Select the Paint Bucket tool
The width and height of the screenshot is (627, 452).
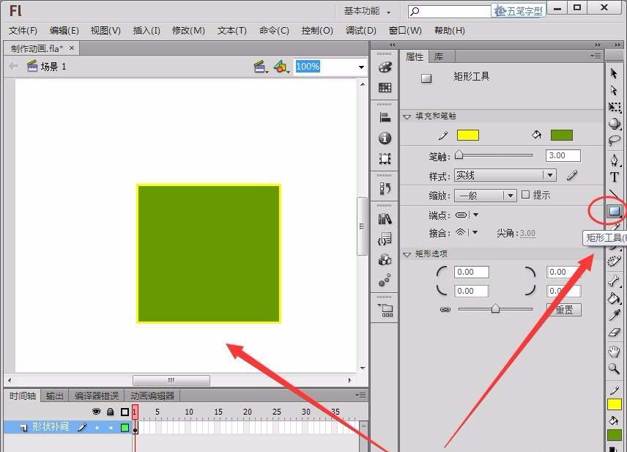pyautogui.click(x=614, y=298)
